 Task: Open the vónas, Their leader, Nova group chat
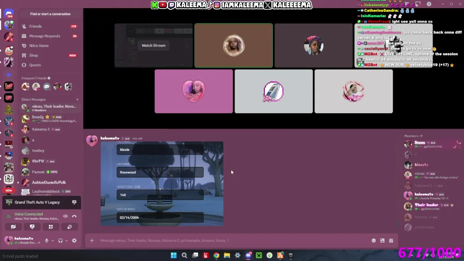coord(50,108)
